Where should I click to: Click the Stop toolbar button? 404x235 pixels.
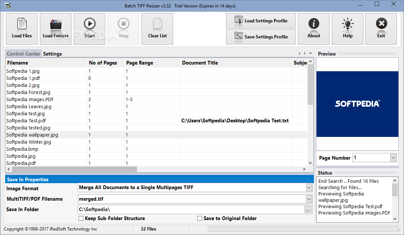pos(123,29)
